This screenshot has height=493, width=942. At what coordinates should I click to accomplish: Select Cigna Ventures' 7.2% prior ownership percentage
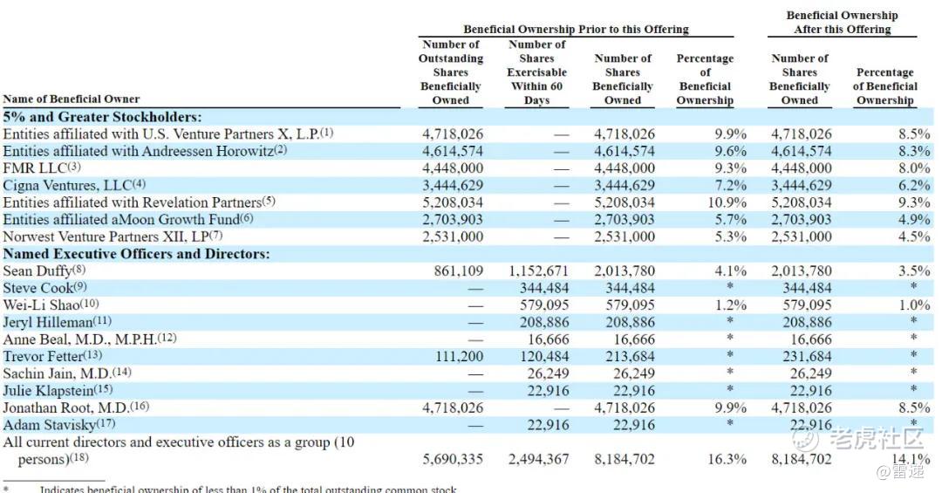pyautogui.click(x=731, y=186)
